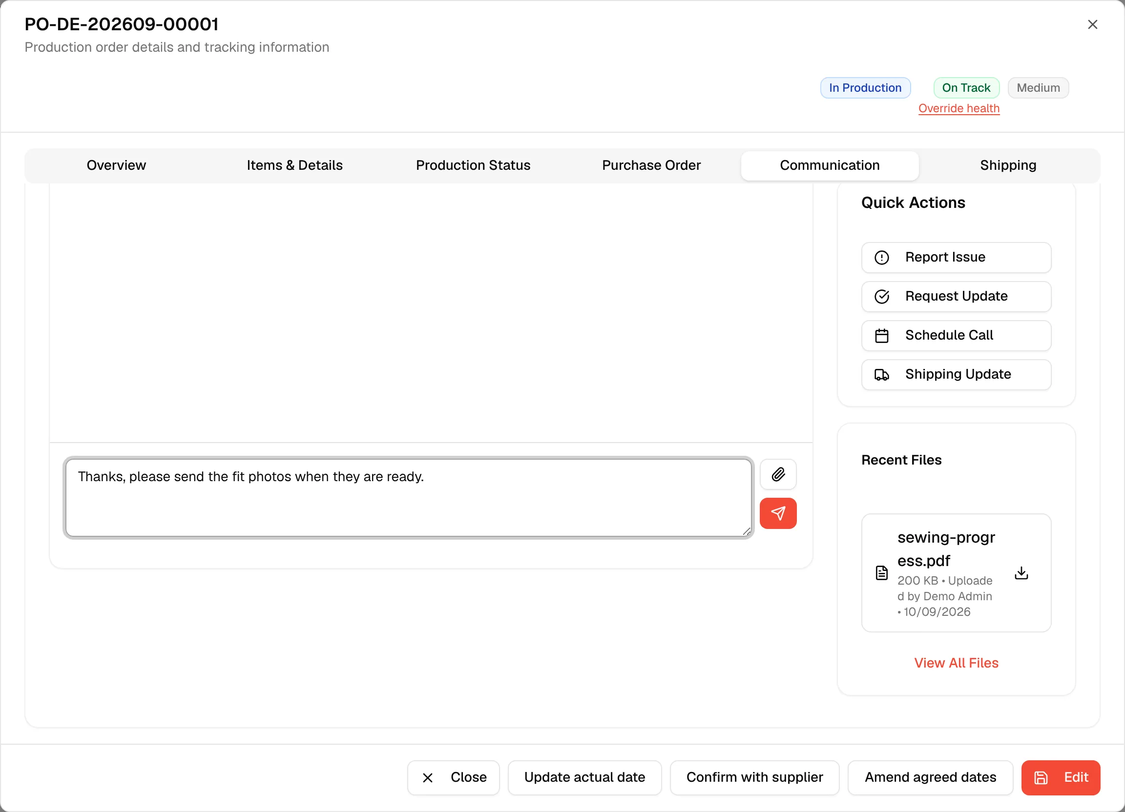Send the message with the paper plane icon
This screenshot has height=812, width=1125.
point(778,513)
